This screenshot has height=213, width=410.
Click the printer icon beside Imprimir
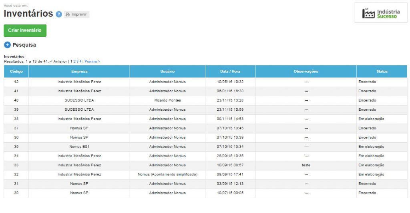[68, 14]
